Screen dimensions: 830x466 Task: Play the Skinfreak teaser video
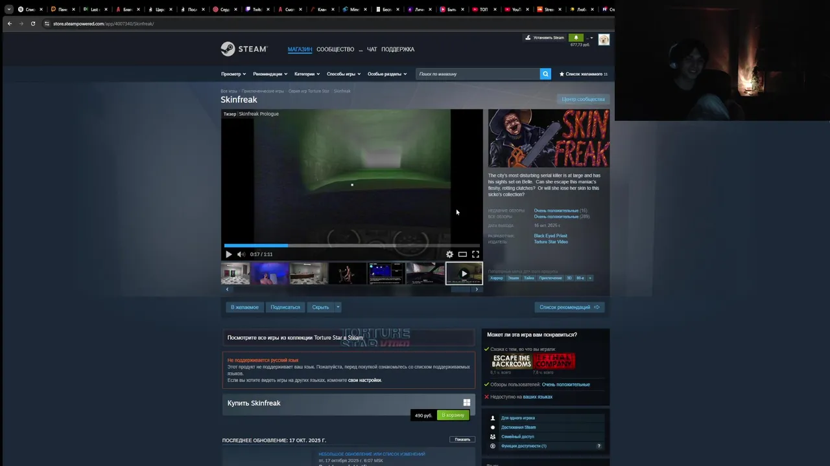point(228,254)
